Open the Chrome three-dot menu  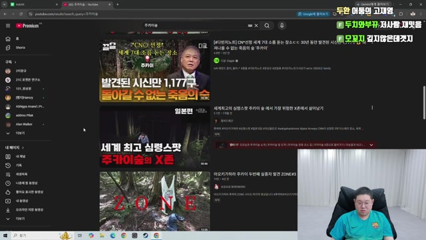coord(421,14)
